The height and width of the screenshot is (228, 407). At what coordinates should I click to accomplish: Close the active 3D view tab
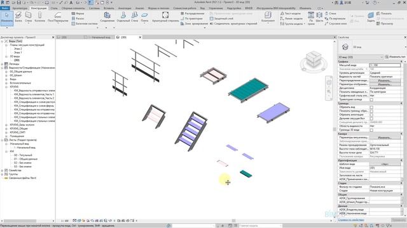(x=140, y=37)
